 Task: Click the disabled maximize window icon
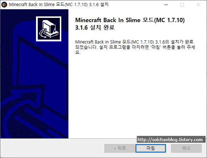[182, 5]
